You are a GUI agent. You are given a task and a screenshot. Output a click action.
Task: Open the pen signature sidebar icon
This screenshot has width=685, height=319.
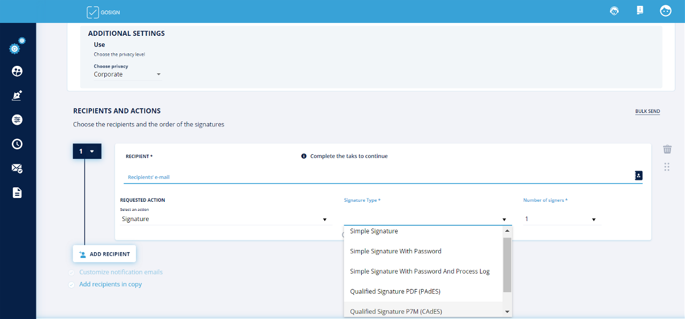(17, 96)
